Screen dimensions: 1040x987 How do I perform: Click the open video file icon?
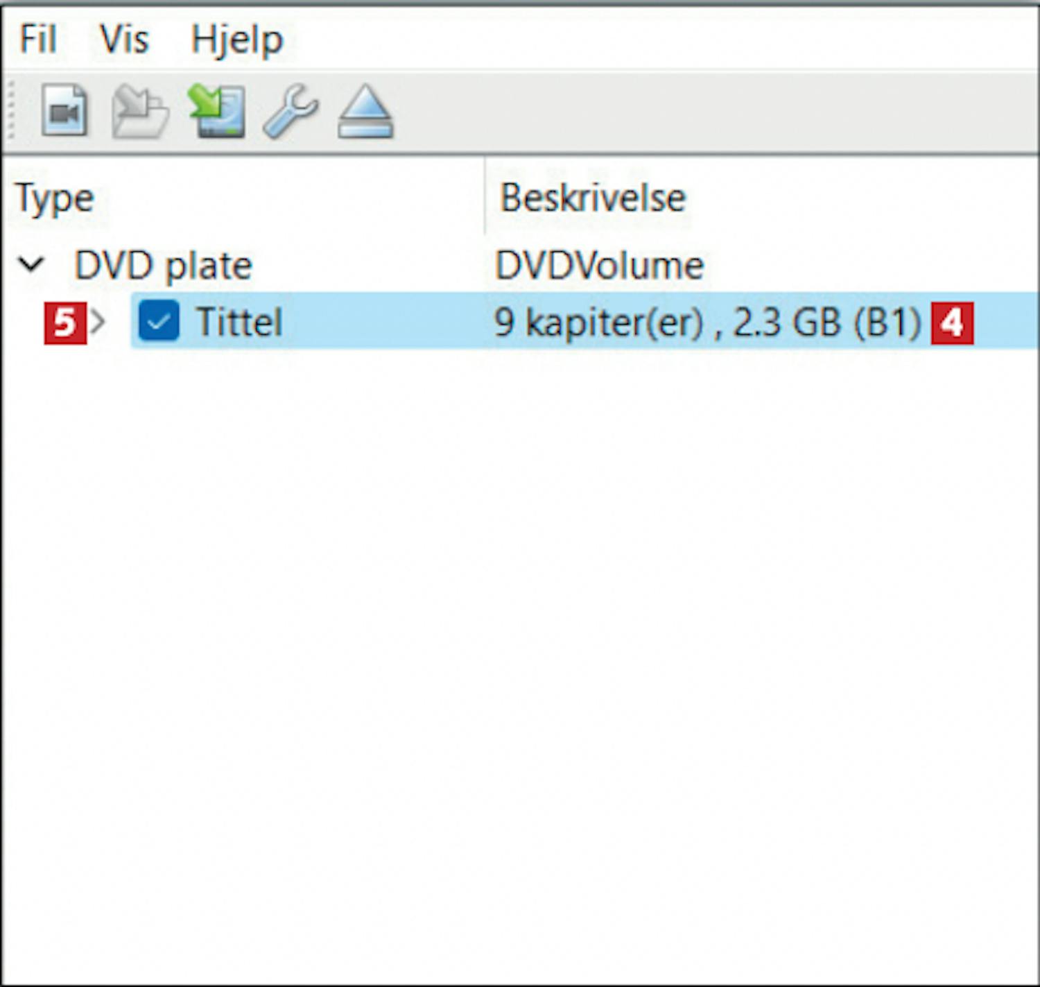[64, 110]
